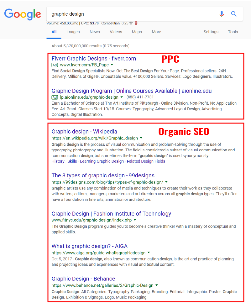Open the Tools option
The height and width of the screenshot is (308, 251).
tap(233, 32)
